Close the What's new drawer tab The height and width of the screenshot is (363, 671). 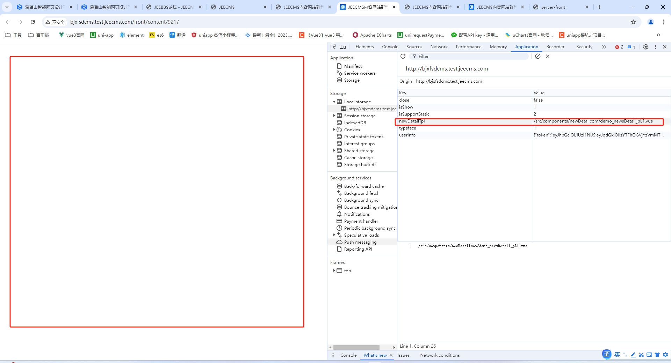[391, 355]
